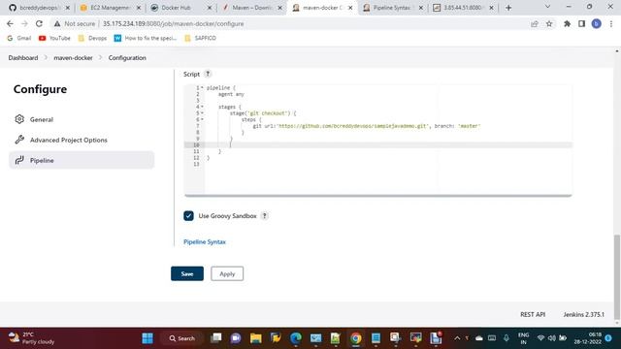Open Microsoft Edge from taskbar
The height and width of the screenshot is (349, 621).
[x=296, y=338]
